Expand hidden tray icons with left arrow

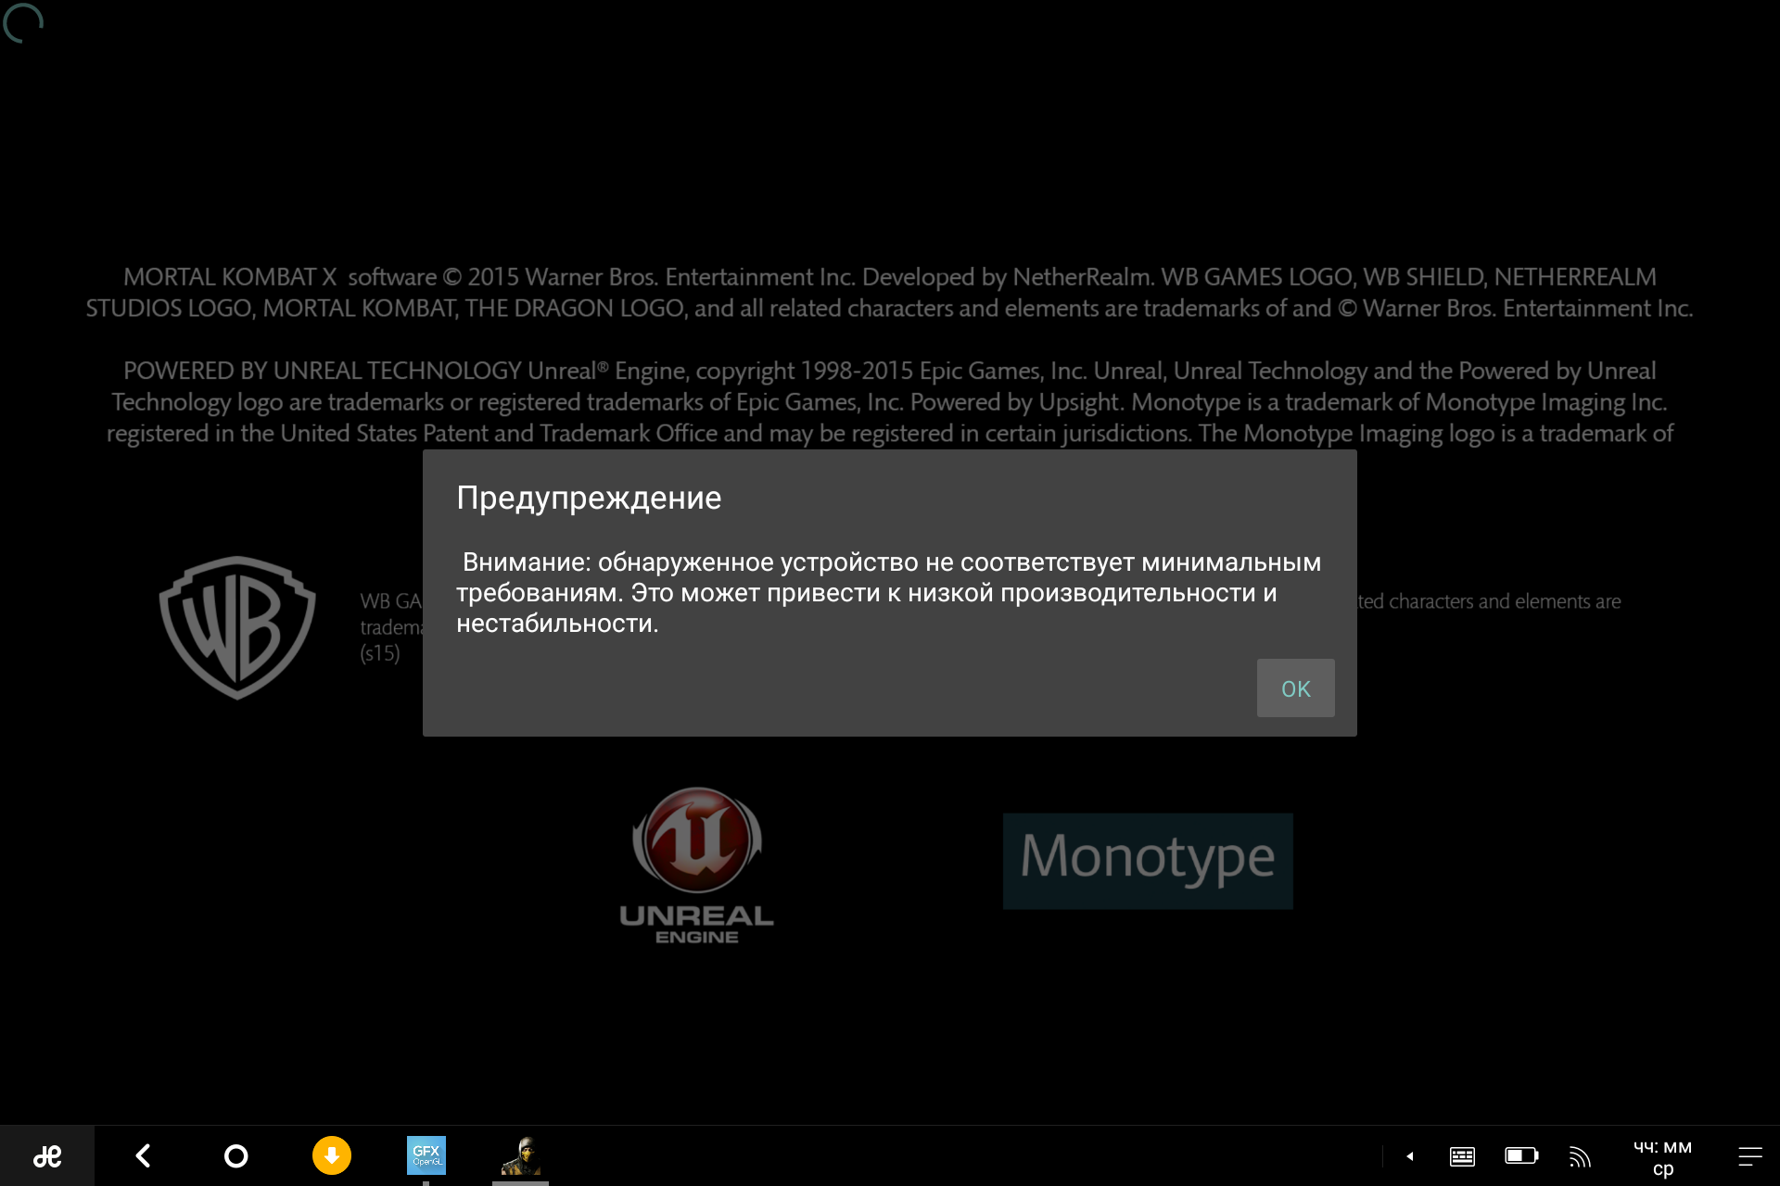[1409, 1155]
